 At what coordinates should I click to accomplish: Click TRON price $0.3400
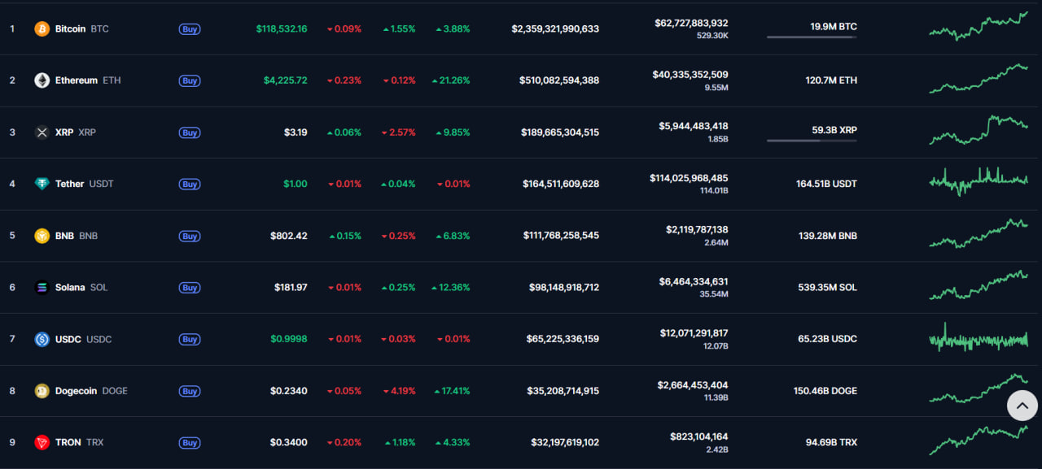coord(289,442)
